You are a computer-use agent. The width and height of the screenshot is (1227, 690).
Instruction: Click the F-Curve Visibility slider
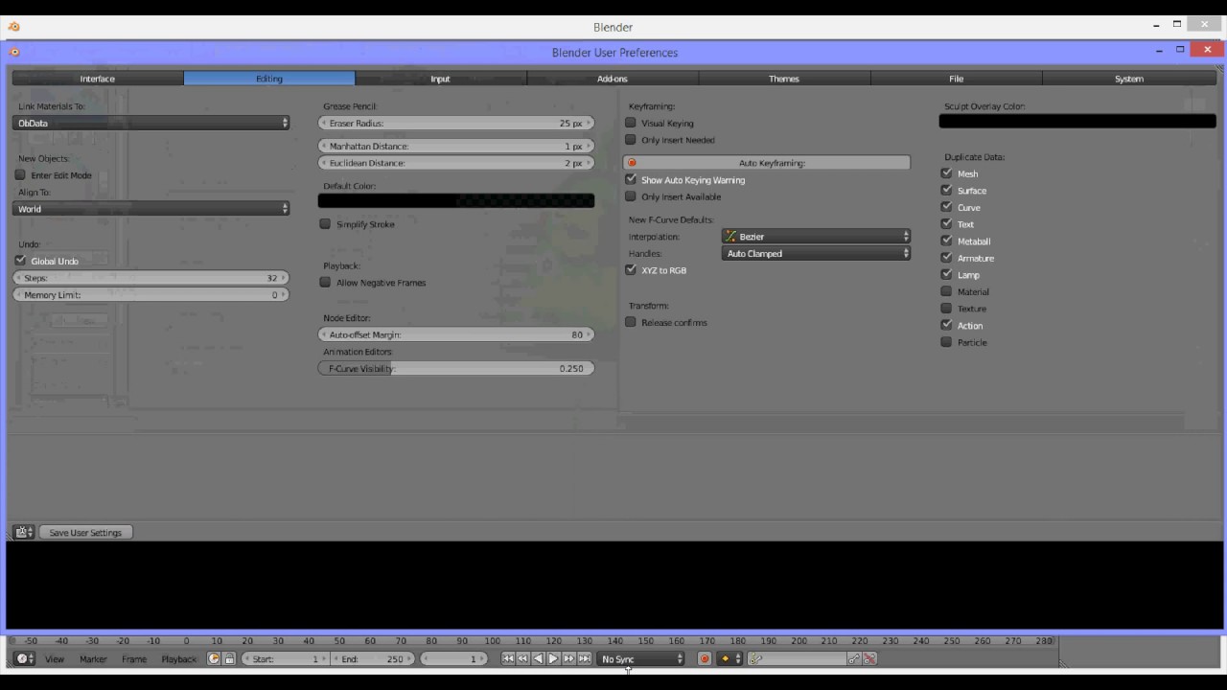coord(456,369)
